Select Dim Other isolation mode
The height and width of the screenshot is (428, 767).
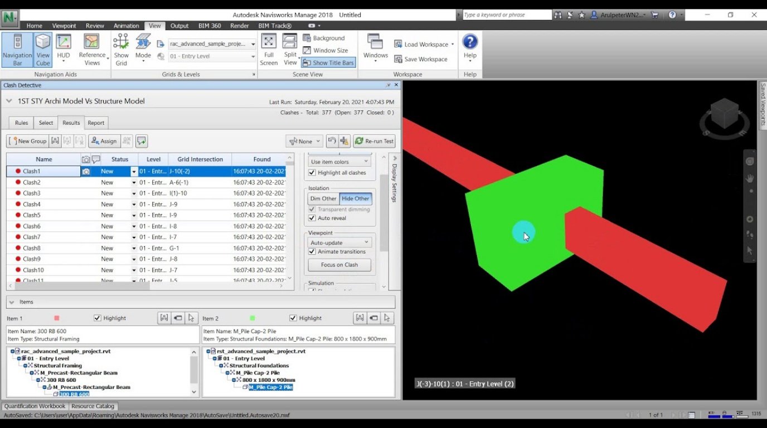click(323, 198)
